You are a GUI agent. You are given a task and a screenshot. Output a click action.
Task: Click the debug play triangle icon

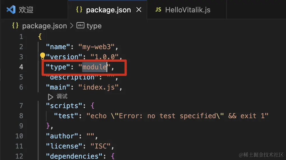(50, 97)
